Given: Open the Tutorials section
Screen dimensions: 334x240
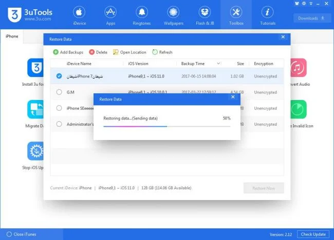Looking at the screenshot, I should 268,15.
